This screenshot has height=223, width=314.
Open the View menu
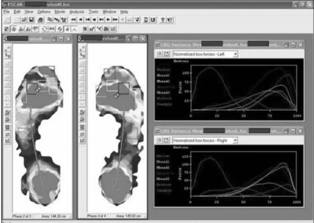tap(29, 12)
